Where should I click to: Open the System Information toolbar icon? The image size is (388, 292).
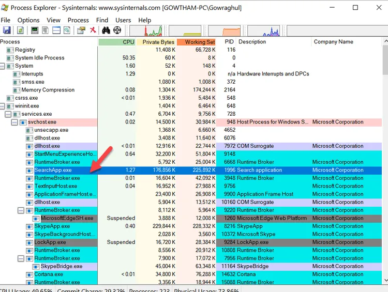[35, 30]
